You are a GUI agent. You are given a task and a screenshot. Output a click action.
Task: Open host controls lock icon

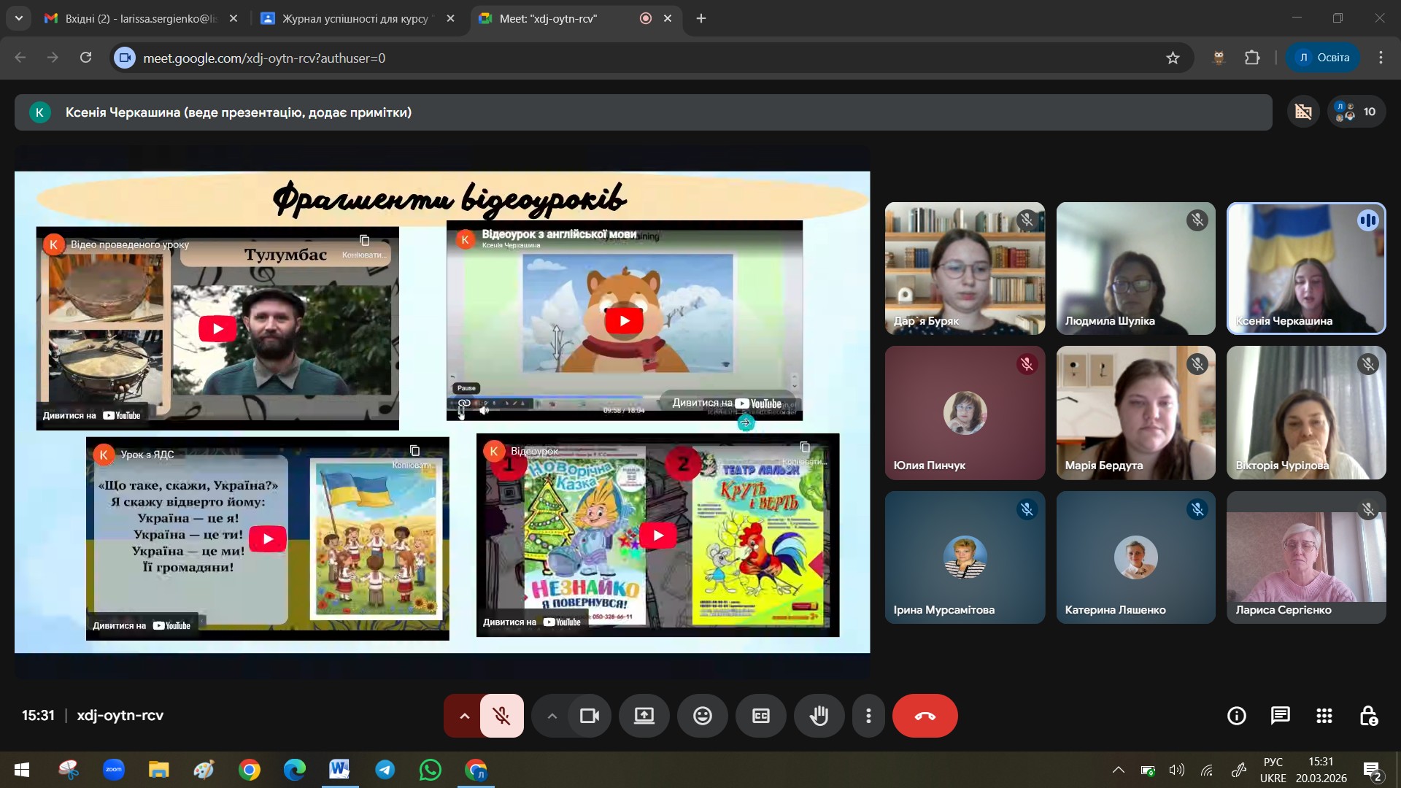pyautogui.click(x=1368, y=716)
